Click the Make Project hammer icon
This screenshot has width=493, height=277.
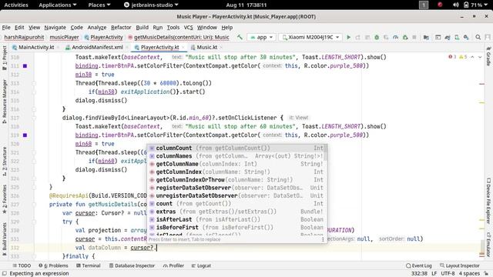coord(240,37)
